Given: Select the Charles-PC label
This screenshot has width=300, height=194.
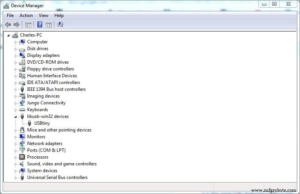Looking at the screenshot, I should coord(31,35).
